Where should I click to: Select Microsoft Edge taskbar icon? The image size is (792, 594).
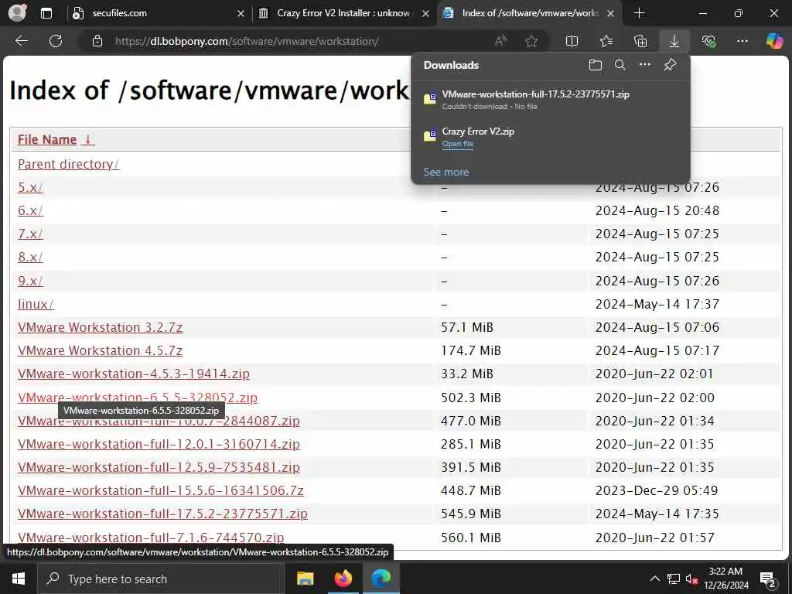381,579
